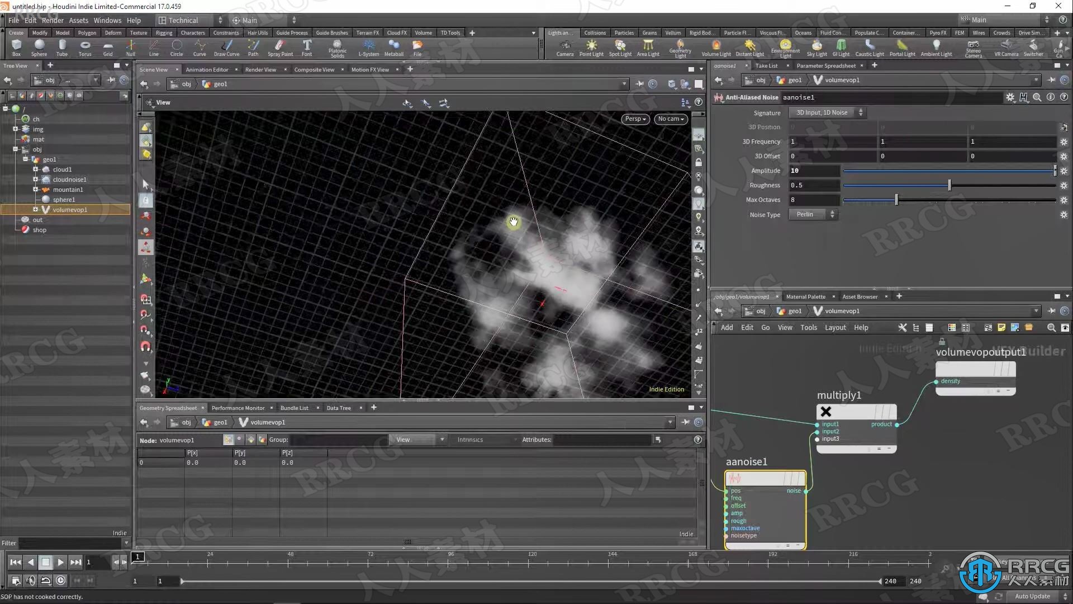Open the Rendering menu in menu bar
Image resolution: width=1073 pixels, height=604 pixels.
click(x=51, y=20)
